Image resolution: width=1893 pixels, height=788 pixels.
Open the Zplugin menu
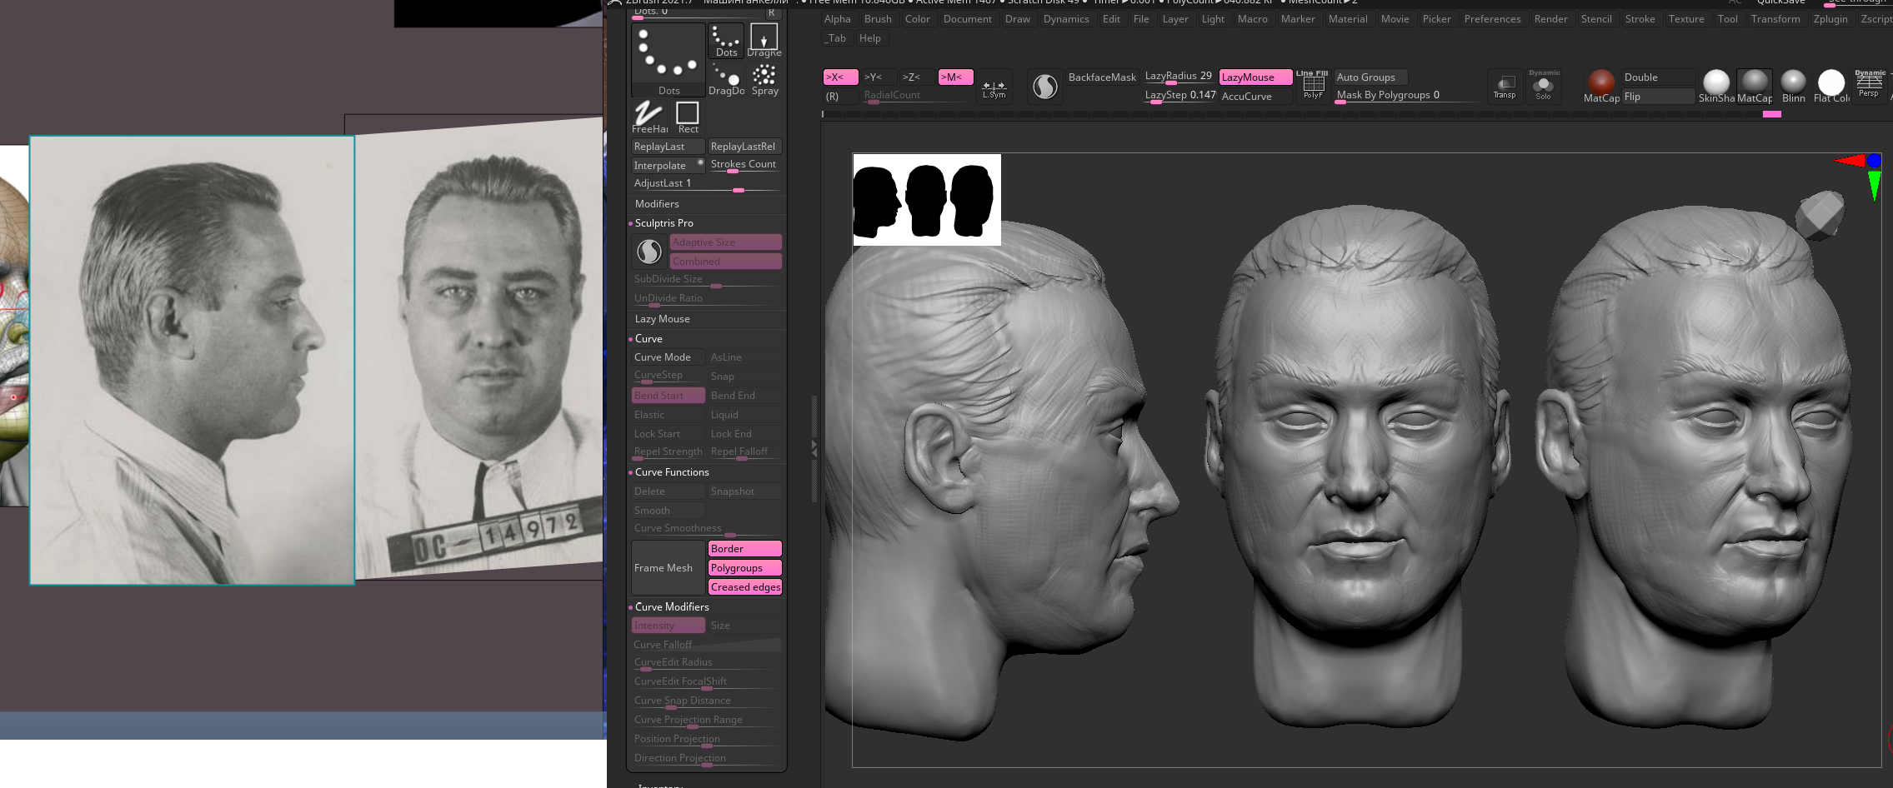coord(1830,19)
